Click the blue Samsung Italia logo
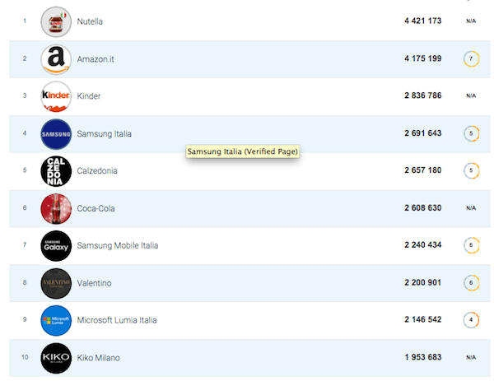Viewport: 494px width, 381px height. click(x=56, y=133)
